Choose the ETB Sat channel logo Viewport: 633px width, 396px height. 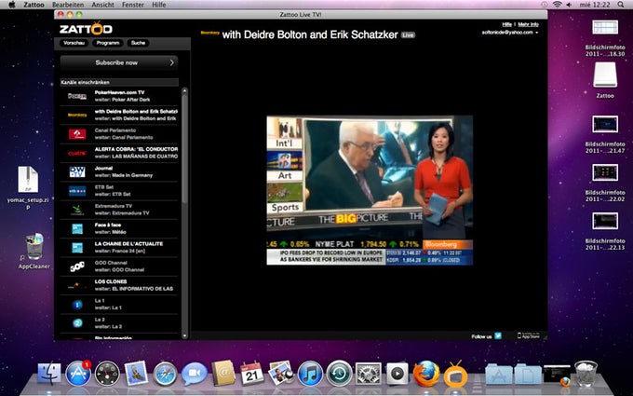[77, 191]
